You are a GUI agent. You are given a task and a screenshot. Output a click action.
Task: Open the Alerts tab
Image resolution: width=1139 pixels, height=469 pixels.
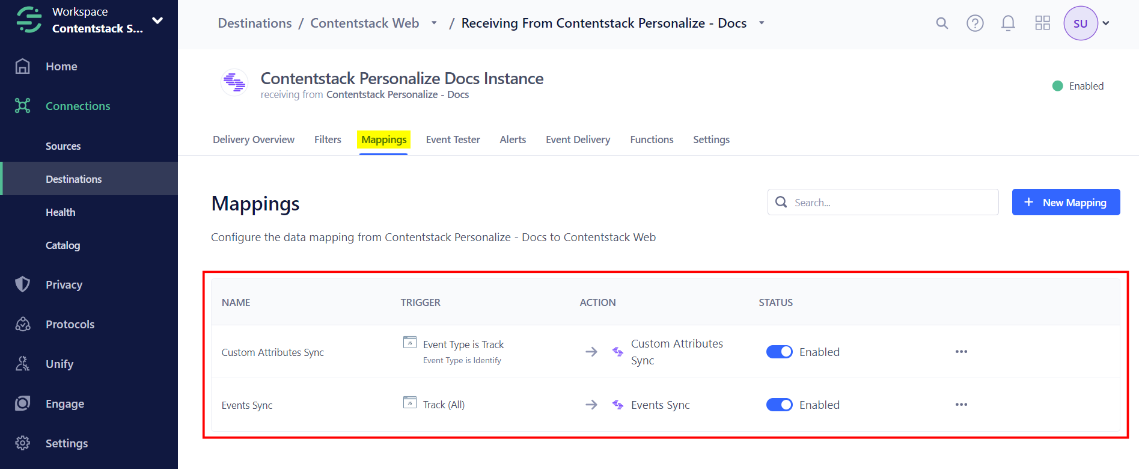(513, 139)
